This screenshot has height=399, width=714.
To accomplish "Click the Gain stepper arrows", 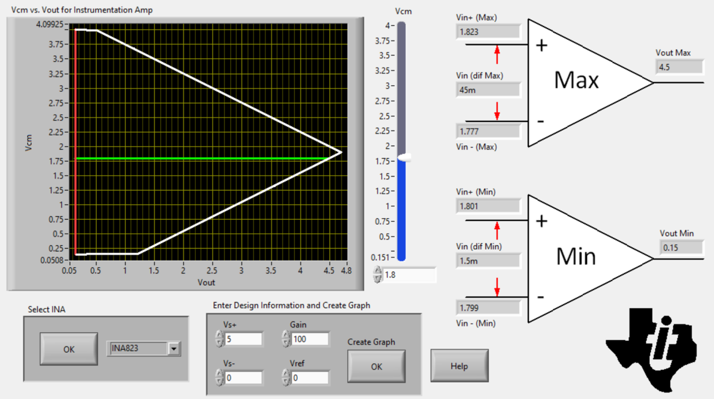I will click(x=286, y=339).
